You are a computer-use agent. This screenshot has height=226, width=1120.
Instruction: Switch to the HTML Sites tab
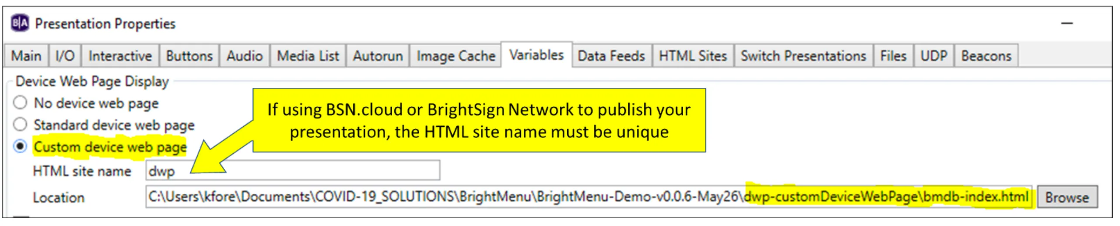pos(692,56)
